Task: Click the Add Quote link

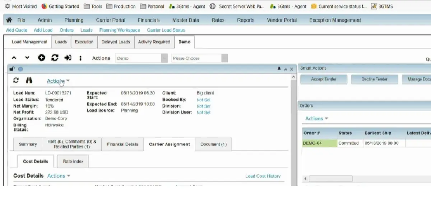Action: (x=17, y=30)
